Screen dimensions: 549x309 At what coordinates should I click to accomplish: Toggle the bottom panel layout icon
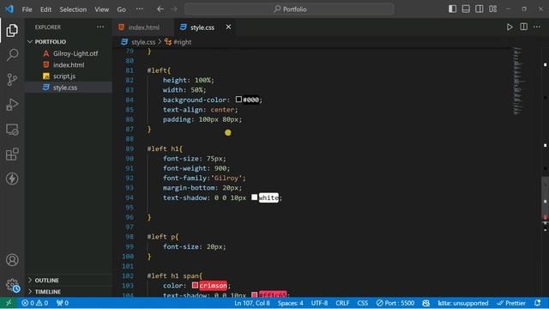(466, 9)
